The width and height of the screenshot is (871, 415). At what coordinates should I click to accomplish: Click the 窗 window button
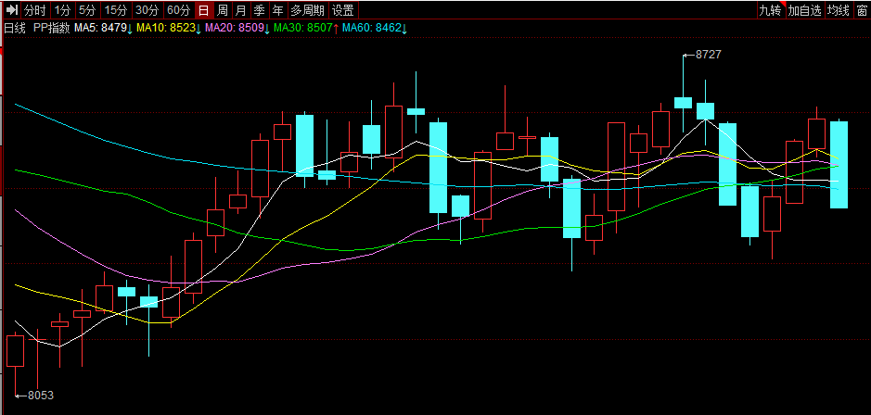point(862,9)
